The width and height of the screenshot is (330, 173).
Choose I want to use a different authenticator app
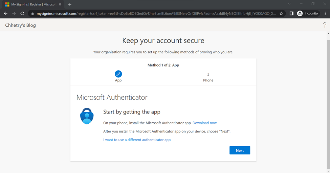pyautogui.click(x=137, y=140)
